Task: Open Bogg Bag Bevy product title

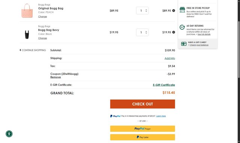Action: pyautogui.click(x=48, y=30)
